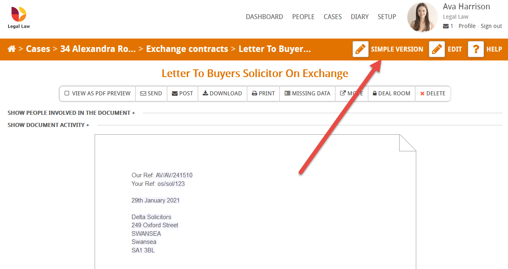Open Deal Room with the padlock icon

coord(391,93)
